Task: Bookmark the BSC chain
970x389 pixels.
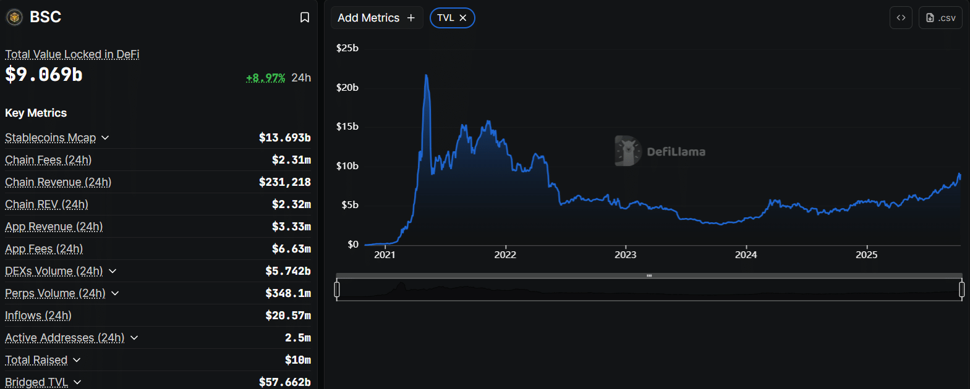Action: 305,17
